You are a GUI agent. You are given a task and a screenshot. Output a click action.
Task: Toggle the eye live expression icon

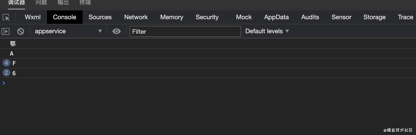pyautogui.click(x=116, y=31)
